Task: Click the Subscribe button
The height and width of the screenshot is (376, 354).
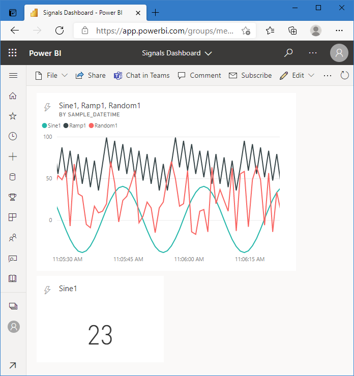Action: [x=250, y=76]
